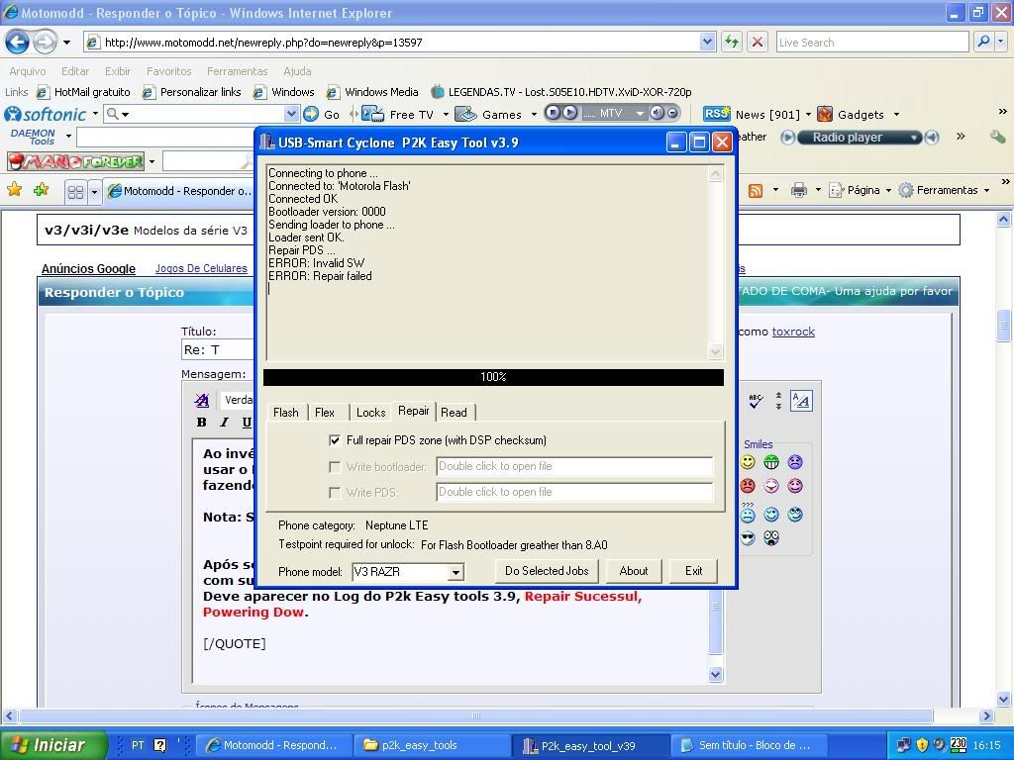This screenshot has width=1014, height=760.
Task: Click the Iniciar start button
Action: pyautogui.click(x=51, y=745)
